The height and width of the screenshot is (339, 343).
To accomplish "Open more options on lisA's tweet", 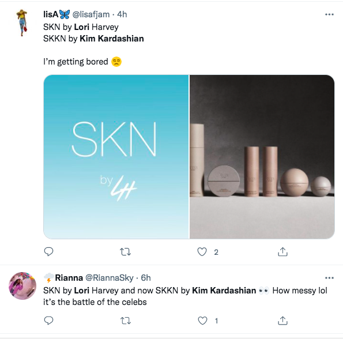I will click(x=329, y=14).
